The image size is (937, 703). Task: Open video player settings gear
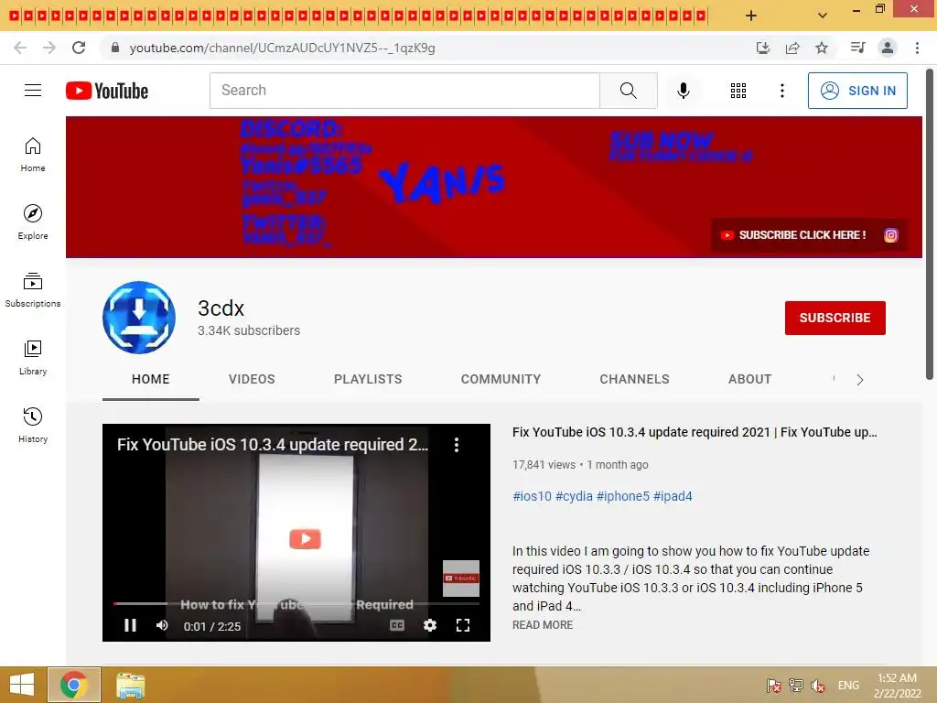point(430,625)
